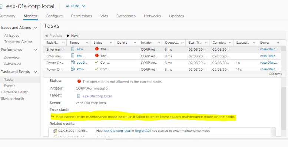
Task: Open Start Time column filter dropdown
Action: pos(206,43)
